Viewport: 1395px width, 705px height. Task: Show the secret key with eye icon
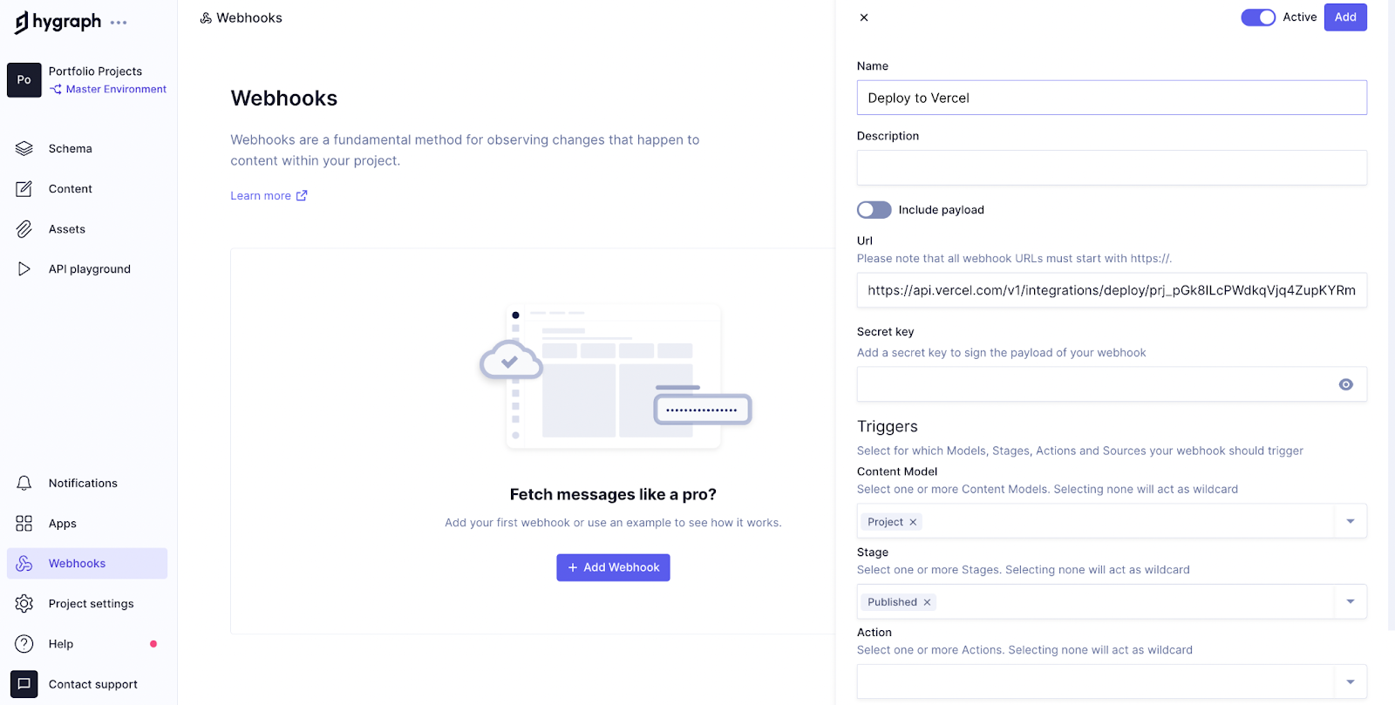pyautogui.click(x=1346, y=384)
